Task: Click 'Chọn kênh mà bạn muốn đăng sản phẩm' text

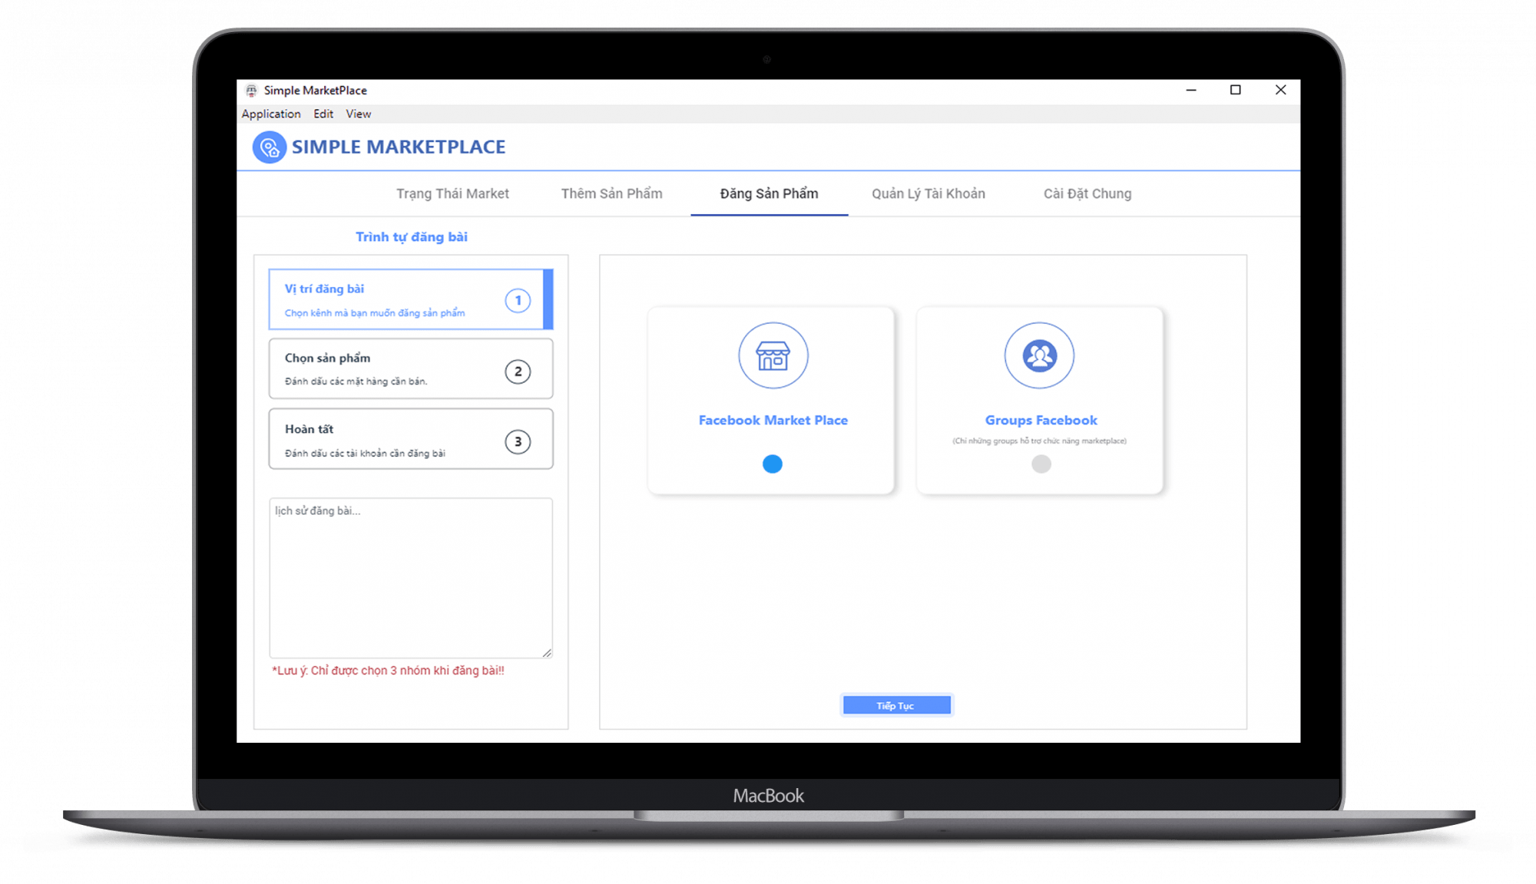Action: point(375,313)
